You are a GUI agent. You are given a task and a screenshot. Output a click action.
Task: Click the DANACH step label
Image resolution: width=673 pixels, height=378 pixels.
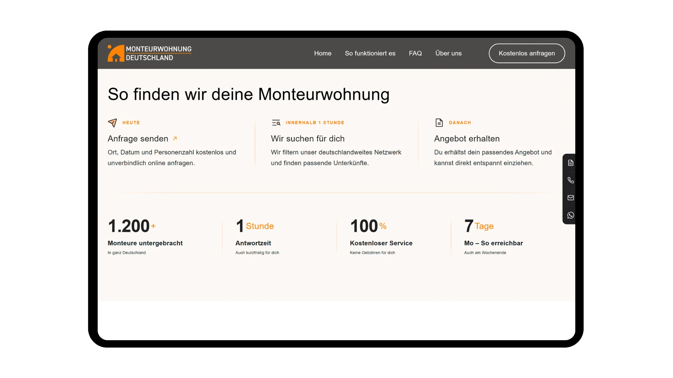coord(460,122)
